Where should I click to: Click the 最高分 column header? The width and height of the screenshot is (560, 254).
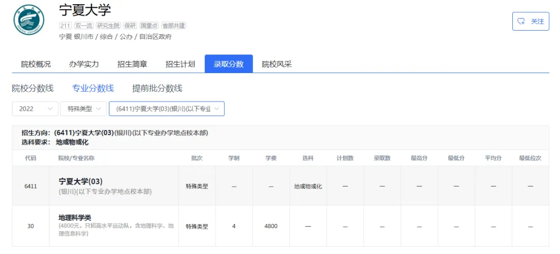[419, 158]
